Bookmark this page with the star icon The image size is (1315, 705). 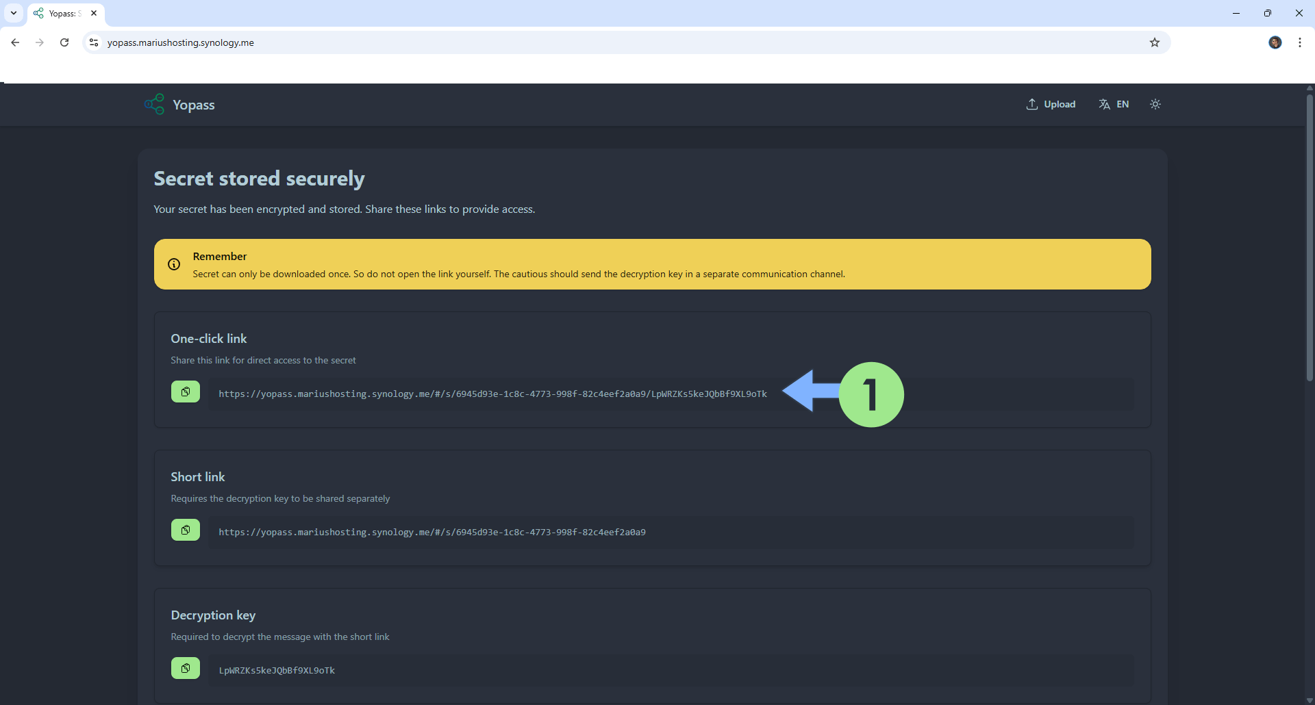pyautogui.click(x=1154, y=42)
